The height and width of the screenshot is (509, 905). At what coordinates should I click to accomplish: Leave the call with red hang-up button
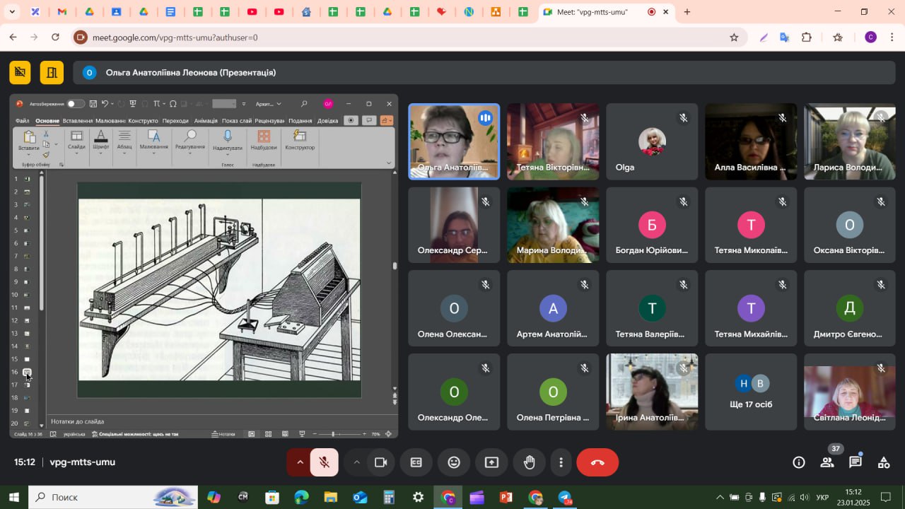tap(597, 462)
